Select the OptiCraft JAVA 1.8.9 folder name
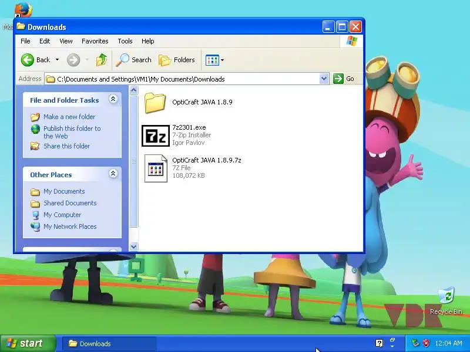 click(x=202, y=102)
